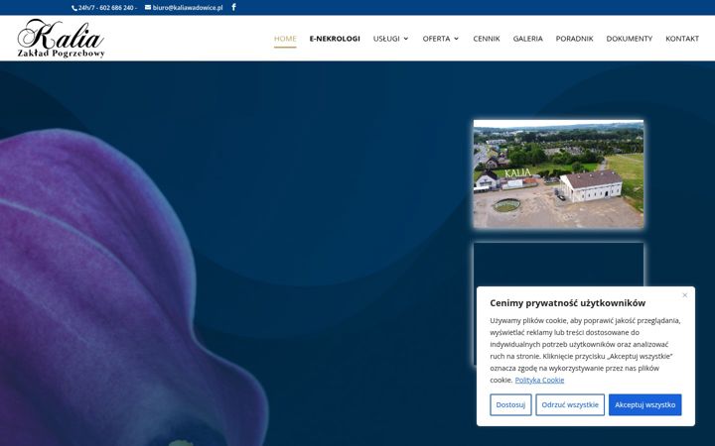This screenshot has height=446, width=715.
Task: Click the heading Cenimy prywatność użytkowników
Action: point(567,303)
